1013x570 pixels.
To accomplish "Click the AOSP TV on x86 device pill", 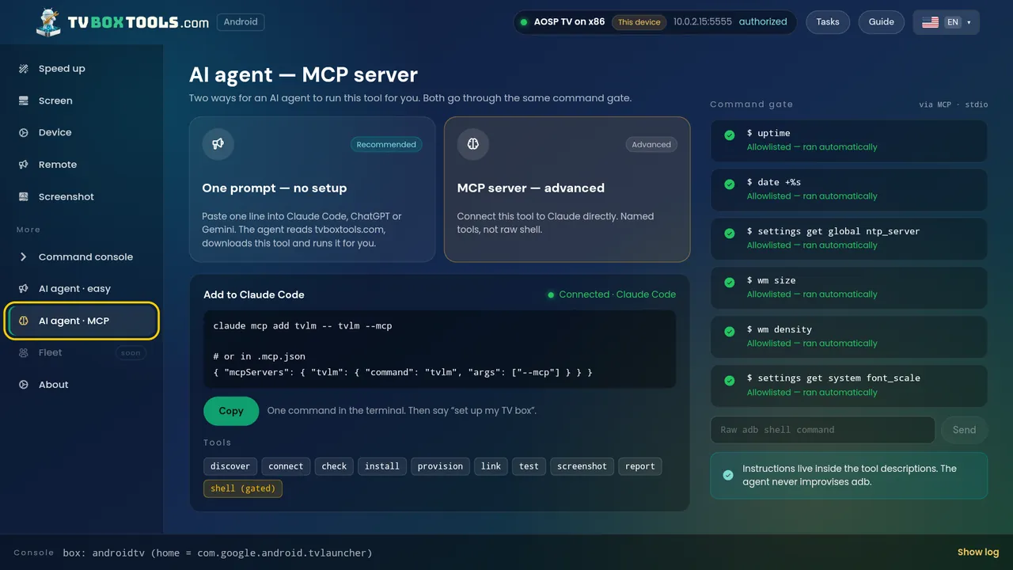I will [655, 22].
